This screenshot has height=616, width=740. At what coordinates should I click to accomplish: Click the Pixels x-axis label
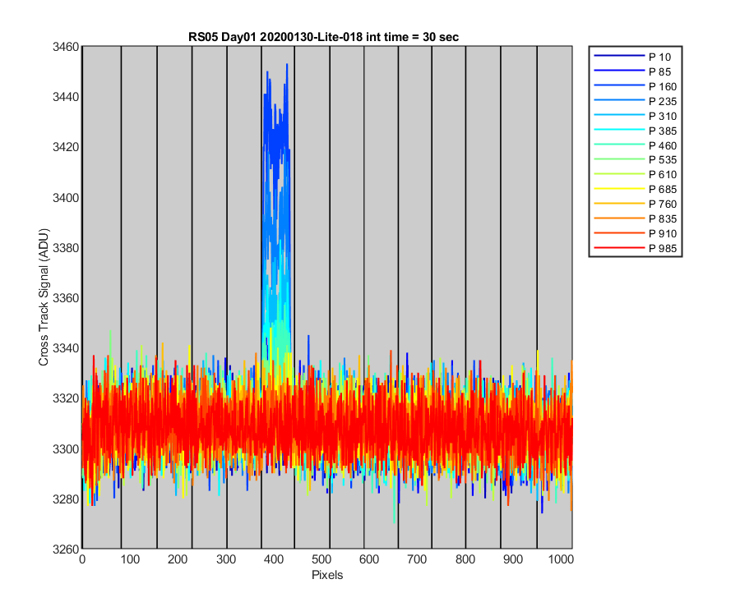point(327,575)
